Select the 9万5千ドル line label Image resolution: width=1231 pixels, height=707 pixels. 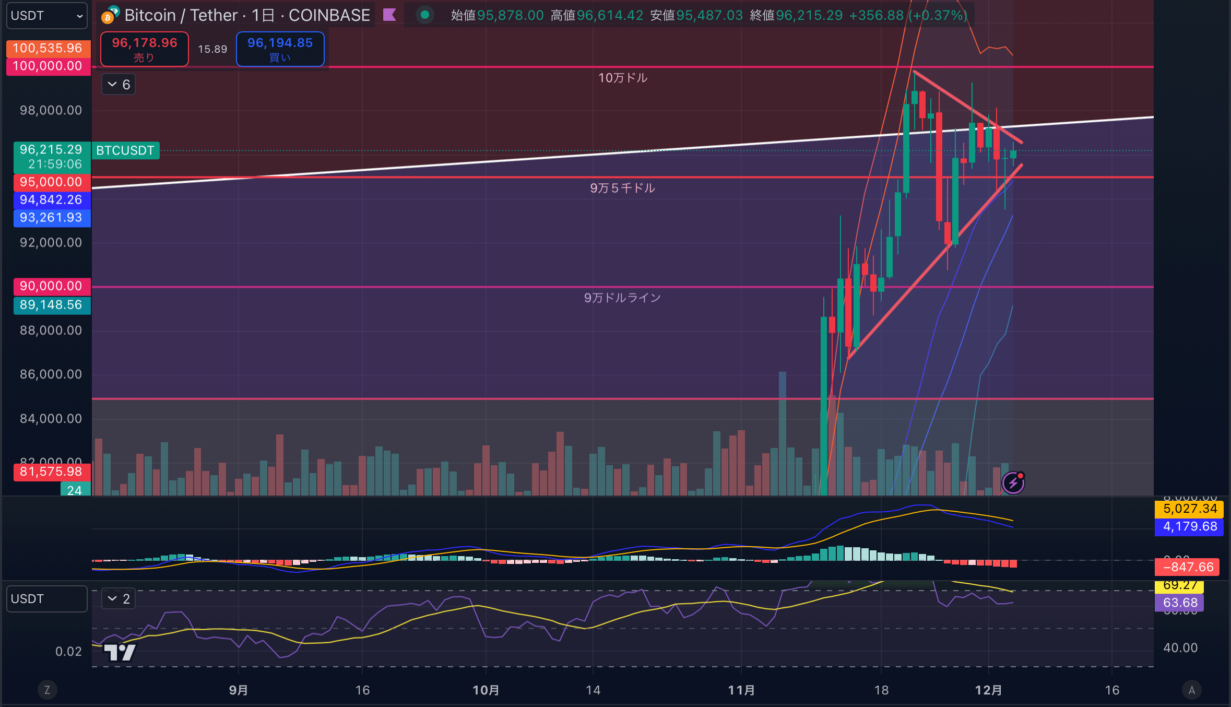coord(622,188)
